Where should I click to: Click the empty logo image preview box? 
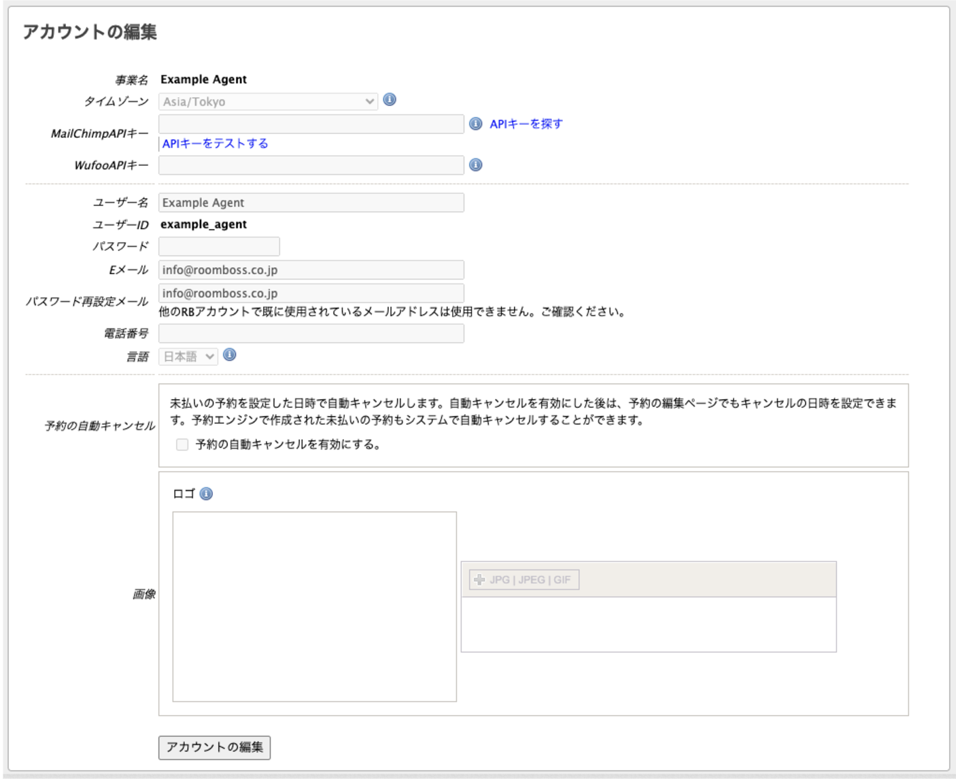pyautogui.click(x=314, y=606)
